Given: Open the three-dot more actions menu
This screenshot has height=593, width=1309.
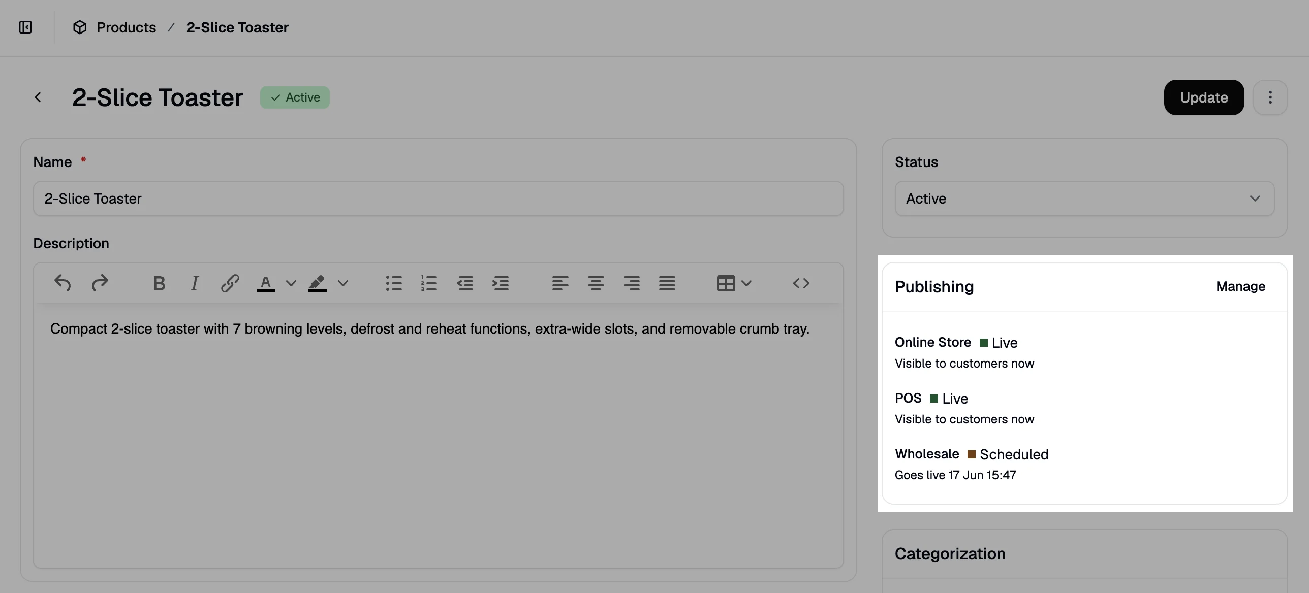Looking at the screenshot, I should [1270, 97].
